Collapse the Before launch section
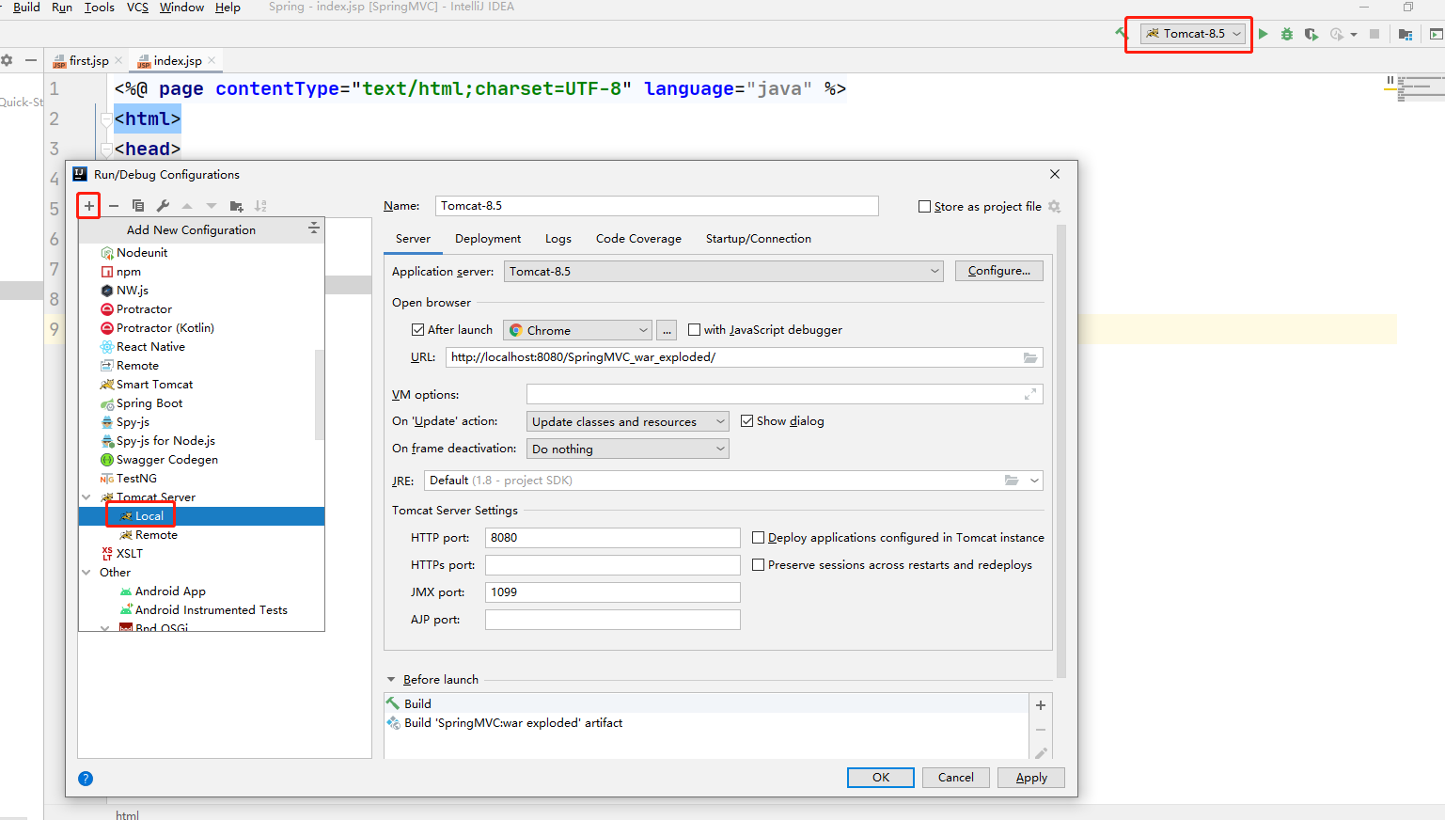Viewport: 1445px width, 820px height. coord(391,679)
